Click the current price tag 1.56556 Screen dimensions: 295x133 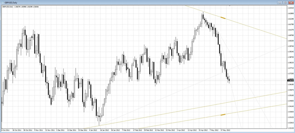[290, 80]
